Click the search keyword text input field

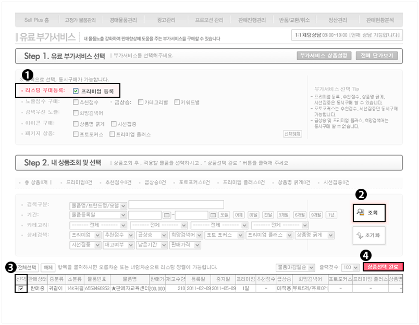(x=176, y=205)
